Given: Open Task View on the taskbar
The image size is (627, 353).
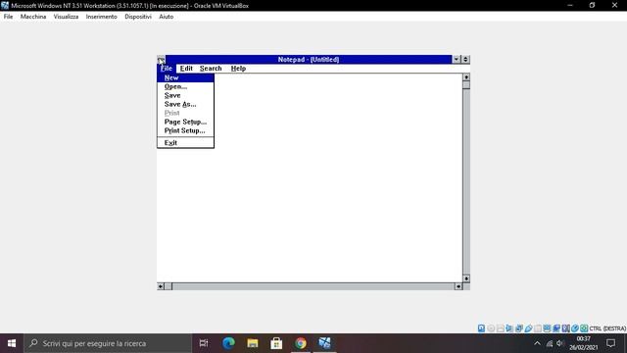Looking at the screenshot, I should point(204,343).
